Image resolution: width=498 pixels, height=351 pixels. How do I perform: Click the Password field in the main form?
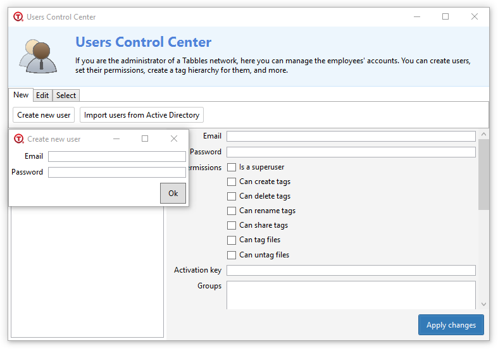[x=351, y=152]
